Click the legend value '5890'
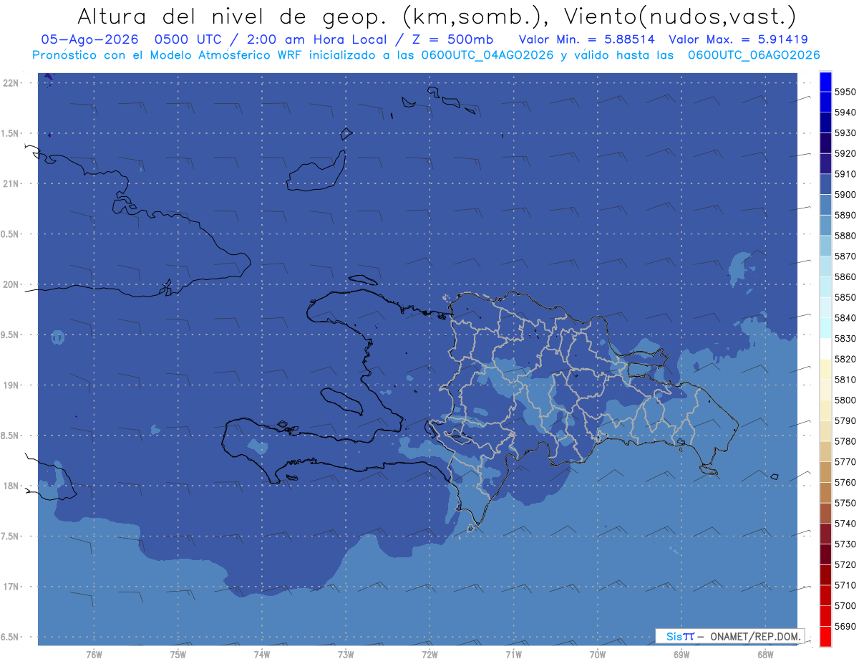 pyautogui.click(x=845, y=215)
